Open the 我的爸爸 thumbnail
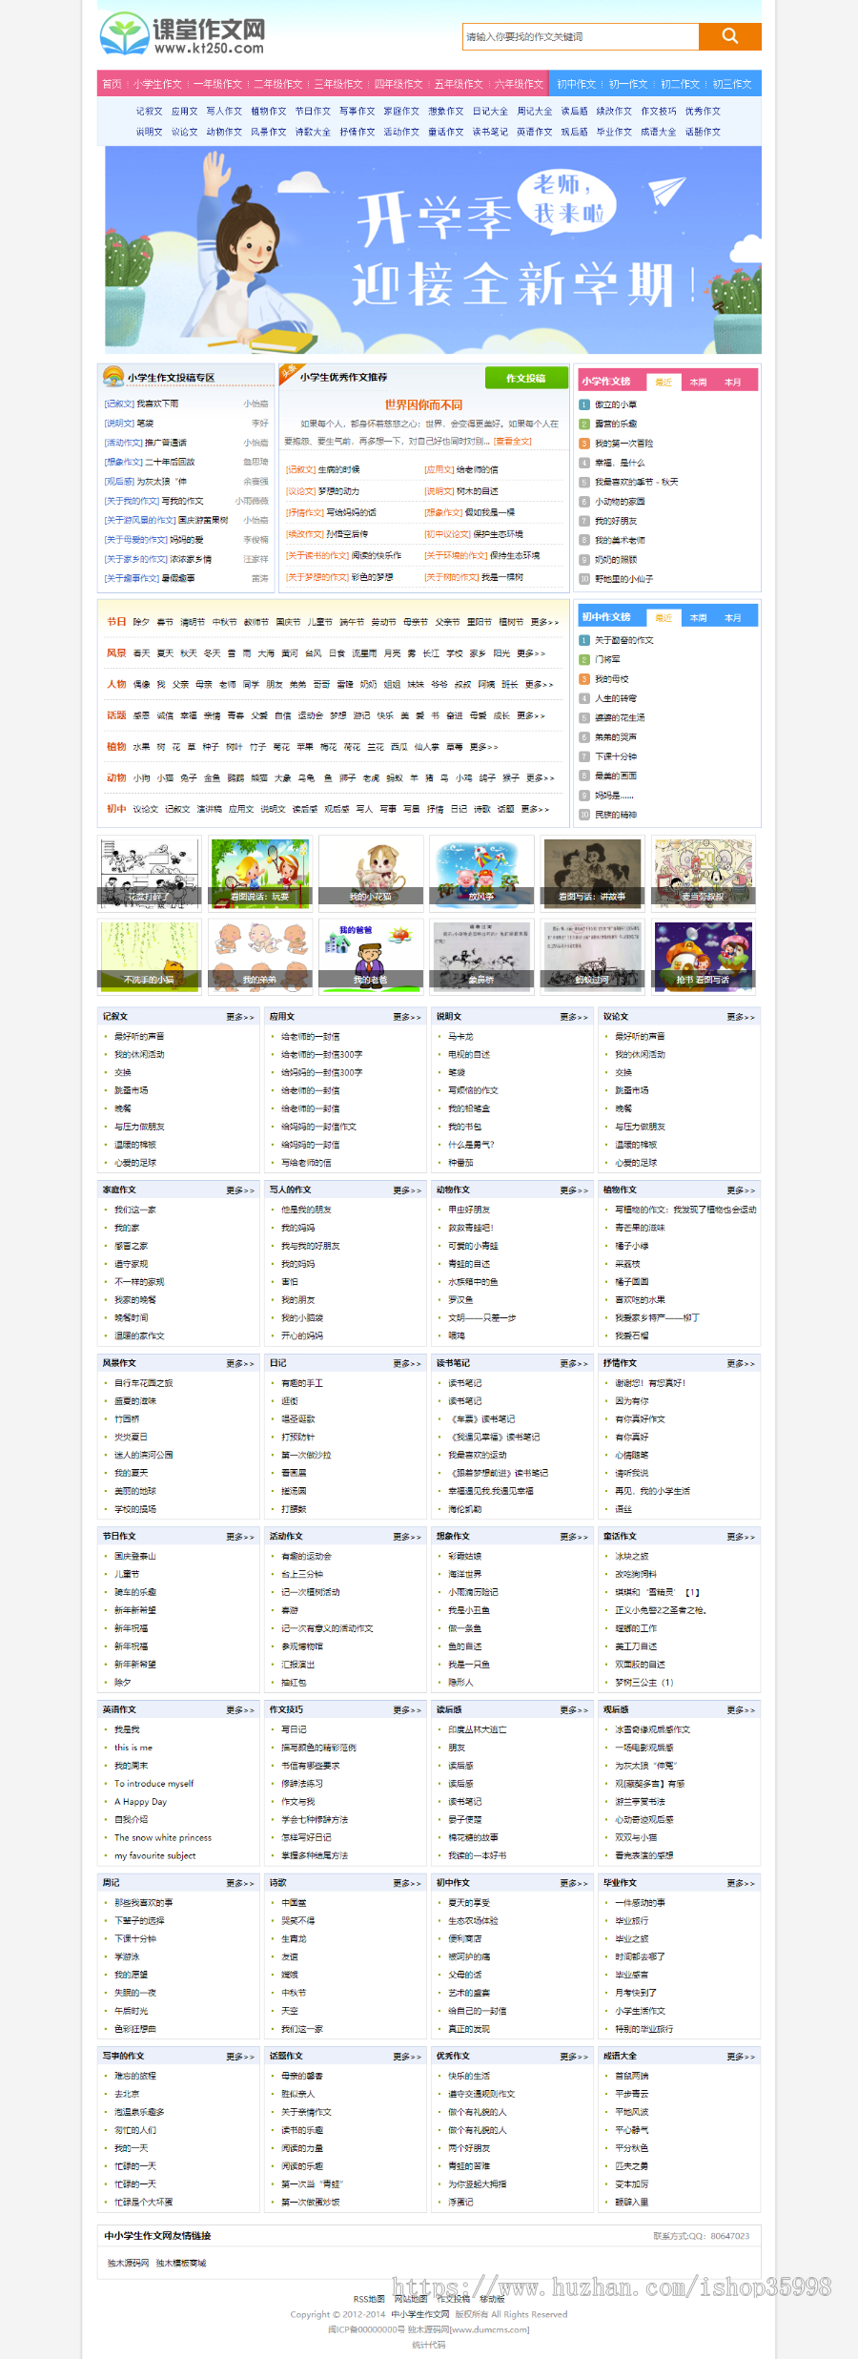This screenshot has height=2359, width=858. pyautogui.click(x=371, y=955)
